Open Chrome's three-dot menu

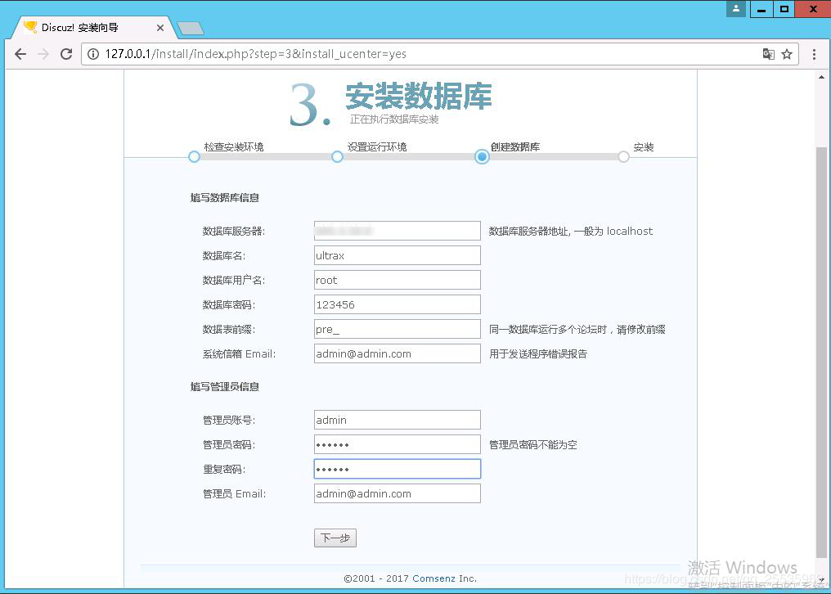815,53
